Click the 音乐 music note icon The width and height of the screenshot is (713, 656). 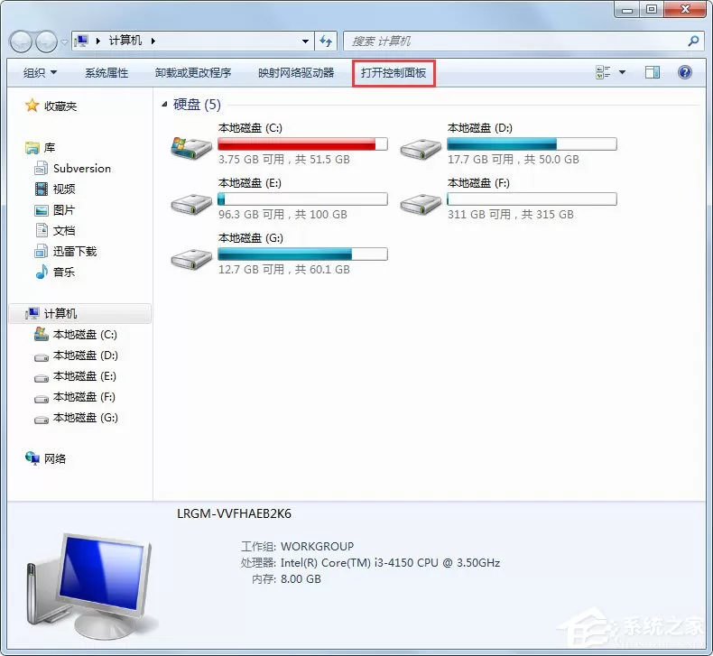click(x=42, y=272)
